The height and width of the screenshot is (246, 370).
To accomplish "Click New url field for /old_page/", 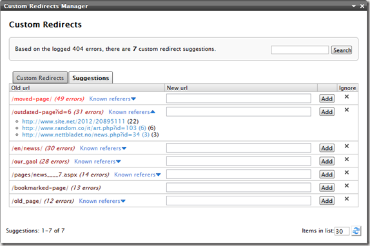I will [x=239, y=201].
